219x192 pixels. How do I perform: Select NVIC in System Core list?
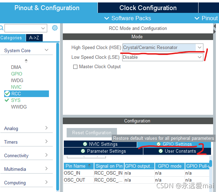16,87
